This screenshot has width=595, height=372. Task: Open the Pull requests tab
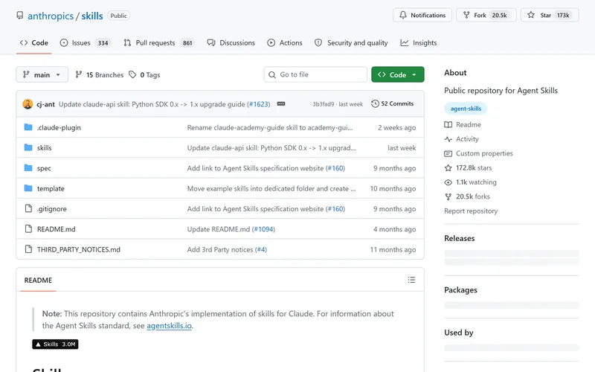[158, 43]
